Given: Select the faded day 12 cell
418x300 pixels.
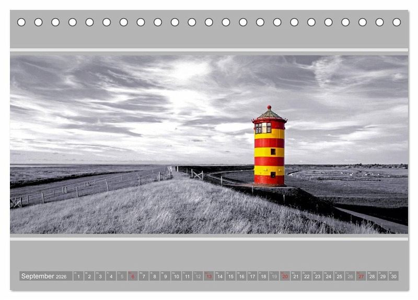Looking at the screenshot, I should point(198,276).
